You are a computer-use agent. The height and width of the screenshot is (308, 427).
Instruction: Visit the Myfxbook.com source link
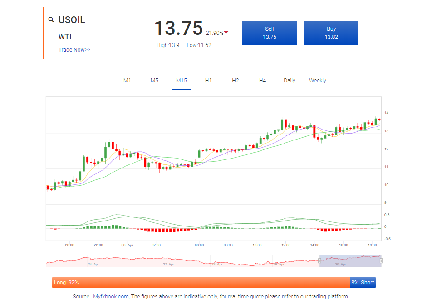[x=111, y=297]
